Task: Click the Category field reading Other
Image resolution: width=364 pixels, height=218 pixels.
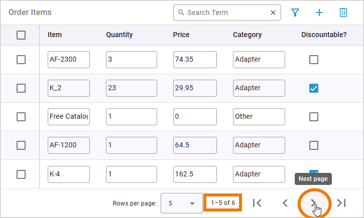Action: pyautogui.click(x=259, y=117)
